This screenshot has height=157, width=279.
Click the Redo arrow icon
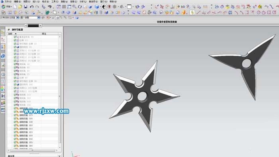point(37,7)
